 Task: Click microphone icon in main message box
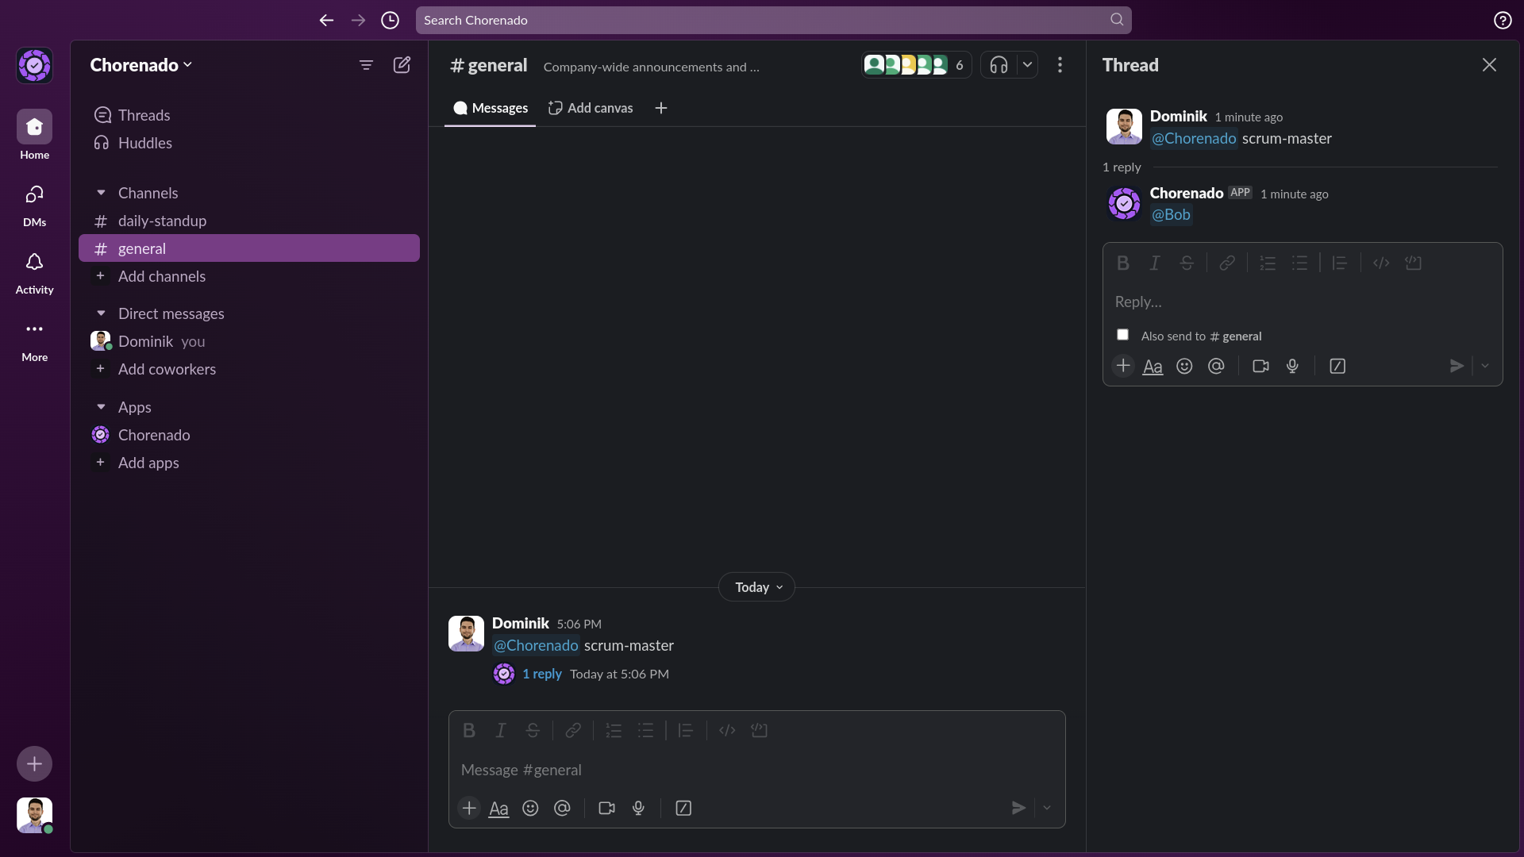click(x=638, y=808)
